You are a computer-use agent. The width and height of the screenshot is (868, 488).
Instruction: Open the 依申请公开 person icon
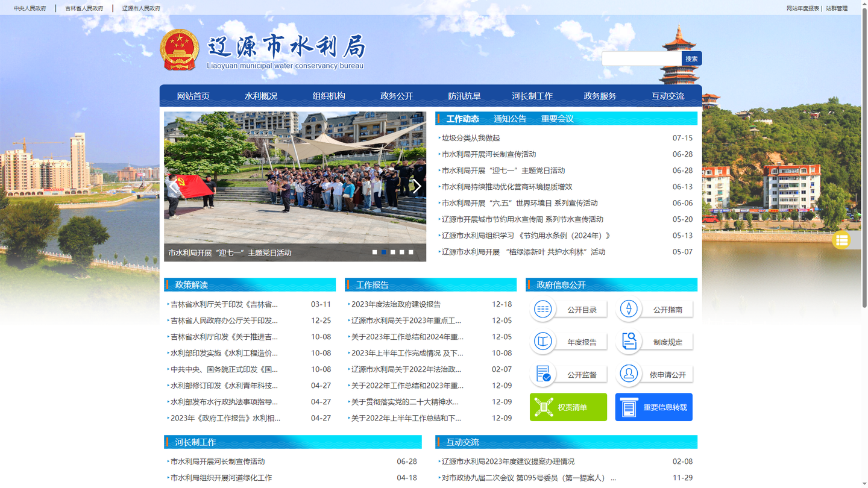629,374
